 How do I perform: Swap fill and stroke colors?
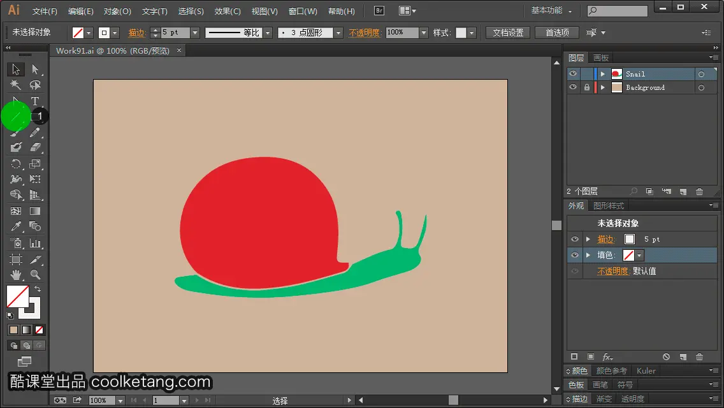click(38, 289)
